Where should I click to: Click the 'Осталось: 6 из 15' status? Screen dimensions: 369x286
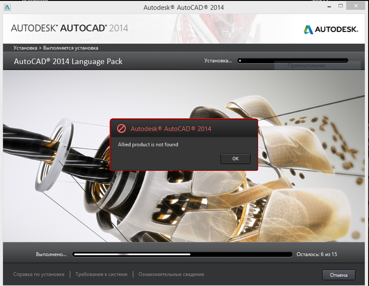pos(317,255)
